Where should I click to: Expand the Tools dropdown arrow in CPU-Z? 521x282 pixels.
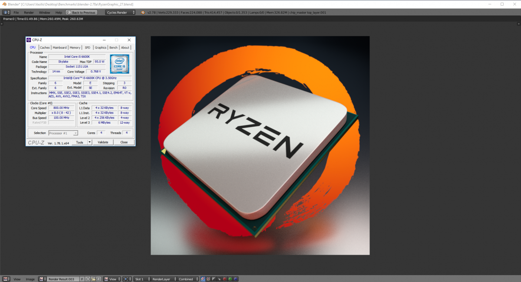tap(90, 142)
